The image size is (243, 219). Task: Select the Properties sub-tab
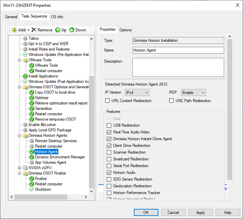coord(107,30)
